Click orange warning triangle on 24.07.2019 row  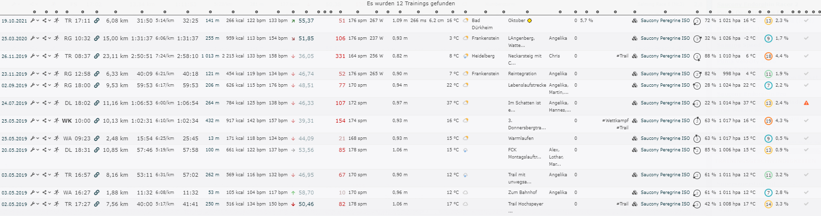pyautogui.click(x=806, y=103)
